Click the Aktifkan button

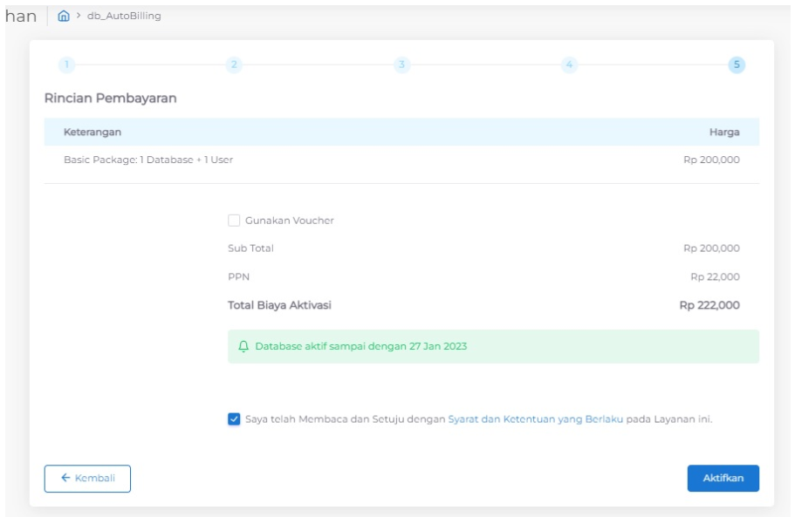(x=723, y=478)
